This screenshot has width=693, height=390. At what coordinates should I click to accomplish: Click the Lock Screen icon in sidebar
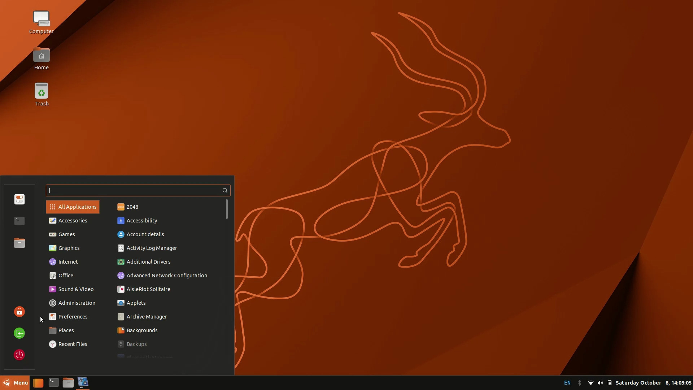(x=19, y=311)
